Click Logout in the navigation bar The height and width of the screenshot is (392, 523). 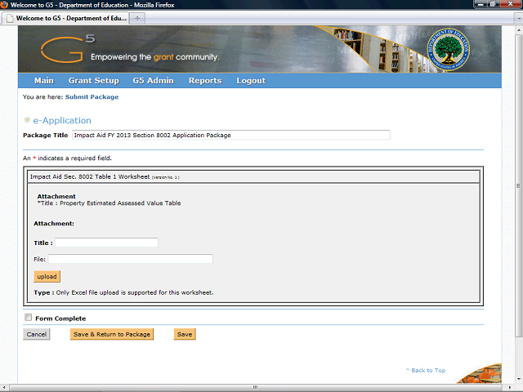coord(251,80)
